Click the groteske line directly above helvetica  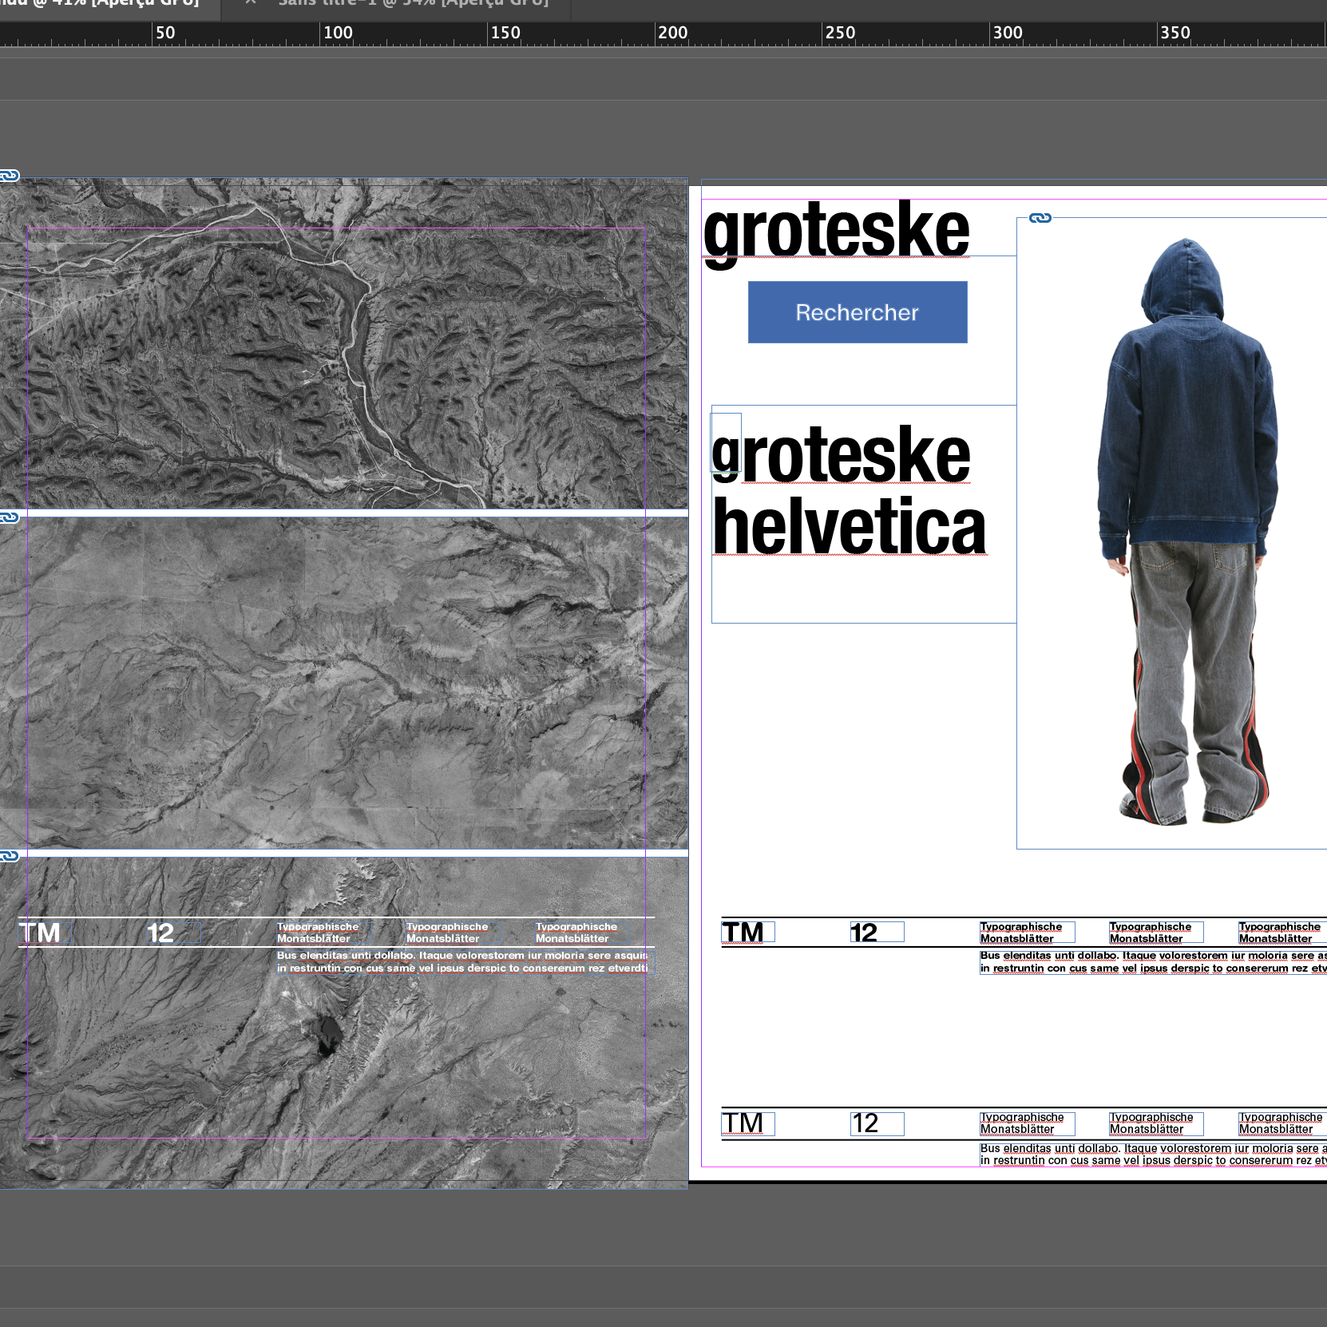pos(841,455)
